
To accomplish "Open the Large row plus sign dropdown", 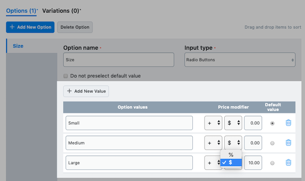I will tap(212, 163).
